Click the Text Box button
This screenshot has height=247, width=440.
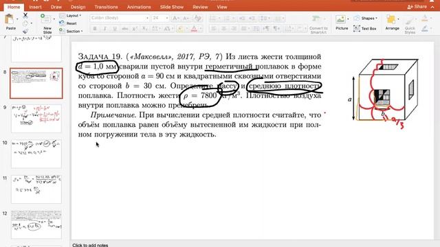click(x=365, y=29)
